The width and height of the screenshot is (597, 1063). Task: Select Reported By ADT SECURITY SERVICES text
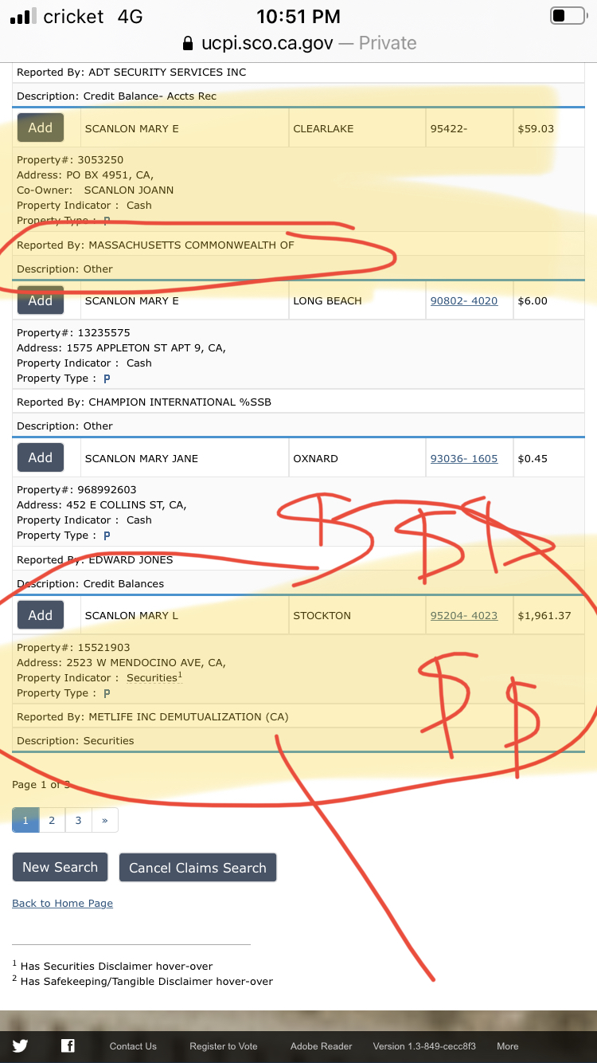pos(131,72)
